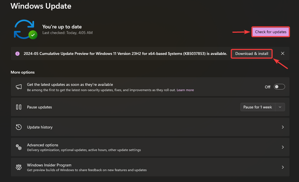
Task: Click the megaphone icon for latest updates
Action: (19, 87)
